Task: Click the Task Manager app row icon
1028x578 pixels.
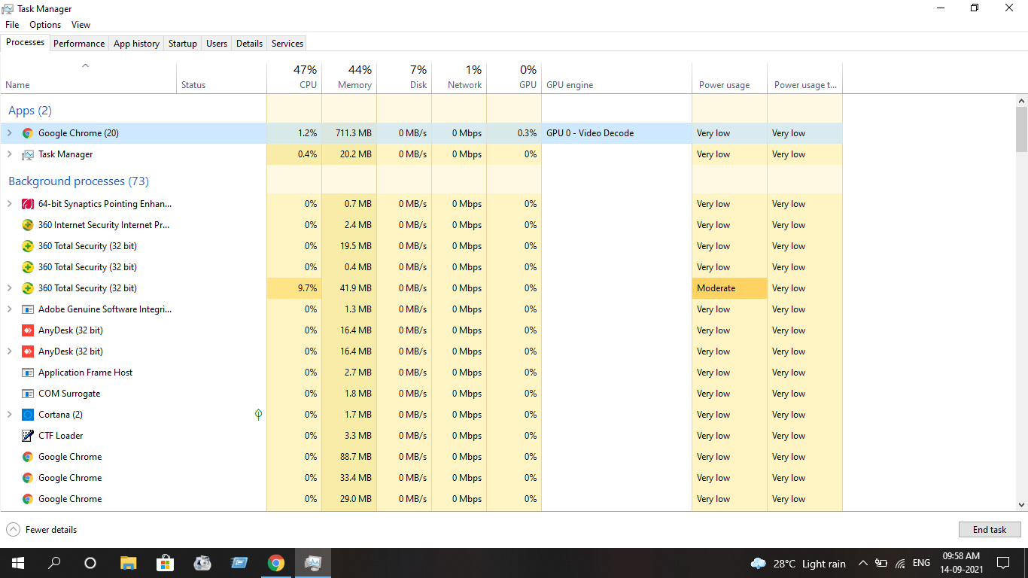Action: pyautogui.click(x=28, y=154)
